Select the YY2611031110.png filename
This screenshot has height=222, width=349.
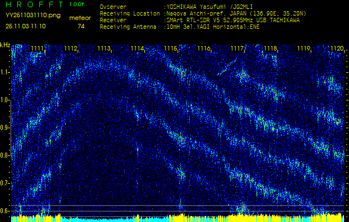(x=26, y=16)
